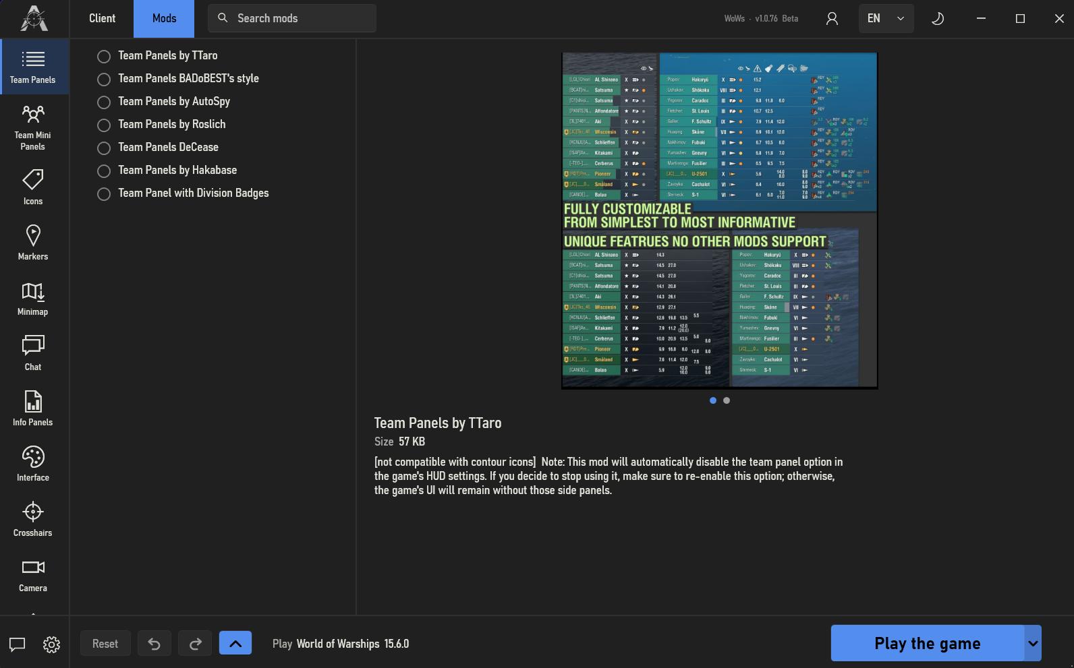Image resolution: width=1074 pixels, height=668 pixels.
Task: Click the Play the game button
Action: pyautogui.click(x=928, y=643)
